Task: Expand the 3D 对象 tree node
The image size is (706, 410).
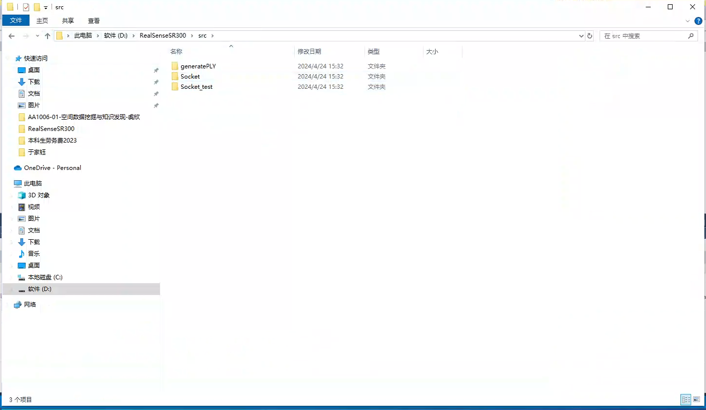Action: (11, 195)
